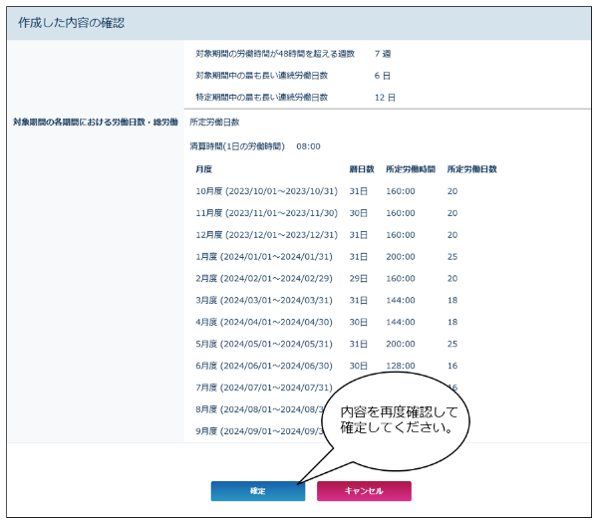Select the 清算時間 08:00 value
This screenshot has height=524, width=598.
pos(308,146)
